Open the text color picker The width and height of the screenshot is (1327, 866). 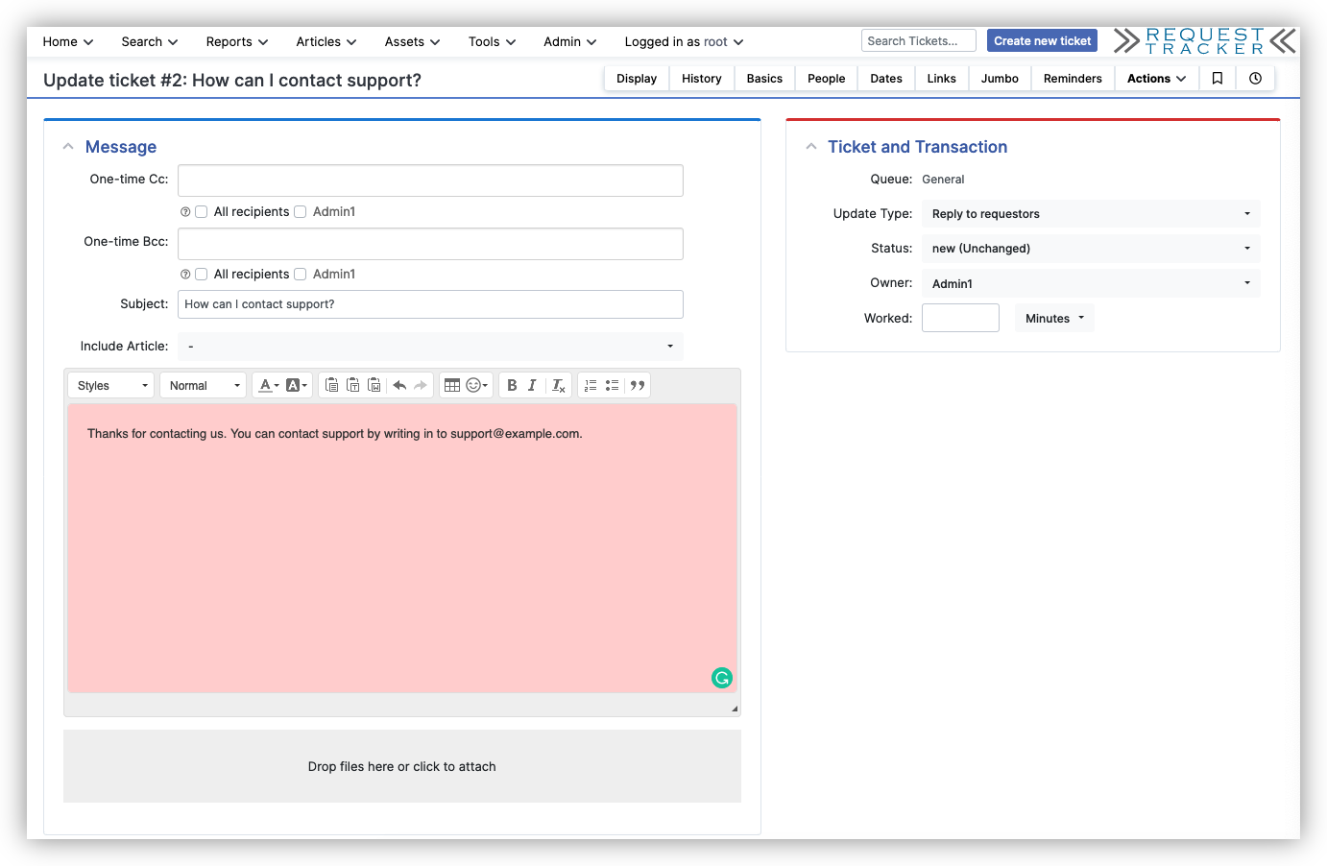coord(266,384)
